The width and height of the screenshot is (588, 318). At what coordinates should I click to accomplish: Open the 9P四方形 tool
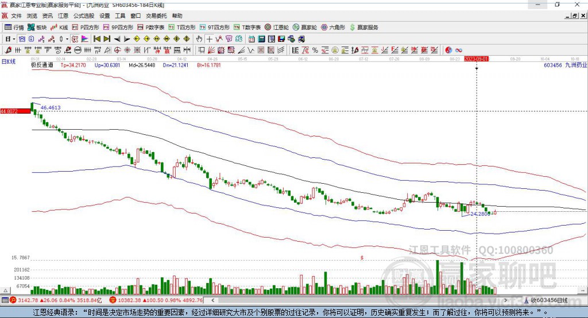click(118, 28)
